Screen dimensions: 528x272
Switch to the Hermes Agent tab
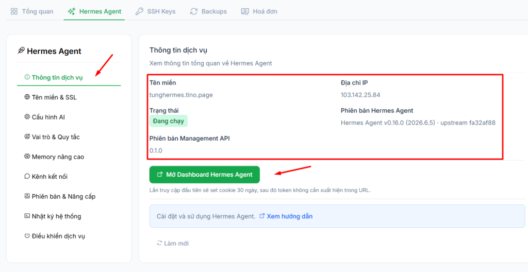(x=94, y=11)
